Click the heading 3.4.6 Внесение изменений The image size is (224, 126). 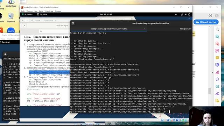(x=47, y=38)
